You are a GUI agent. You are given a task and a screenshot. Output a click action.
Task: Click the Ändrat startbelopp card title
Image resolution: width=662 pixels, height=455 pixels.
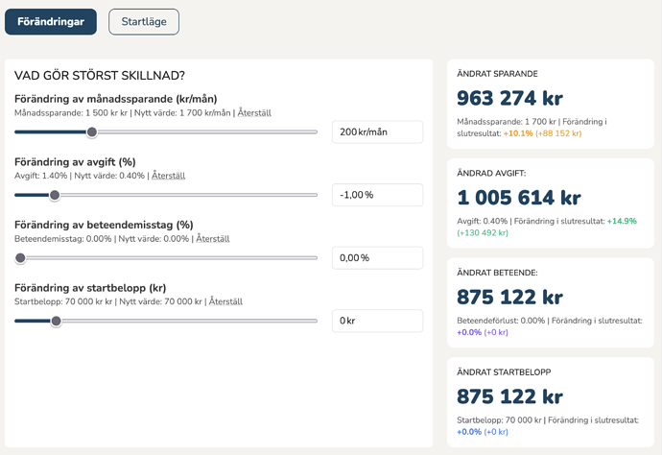click(503, 371)
